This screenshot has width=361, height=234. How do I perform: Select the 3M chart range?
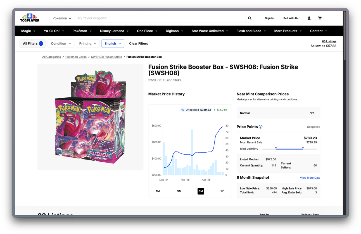pyautogui.click(x=179, y=191)
